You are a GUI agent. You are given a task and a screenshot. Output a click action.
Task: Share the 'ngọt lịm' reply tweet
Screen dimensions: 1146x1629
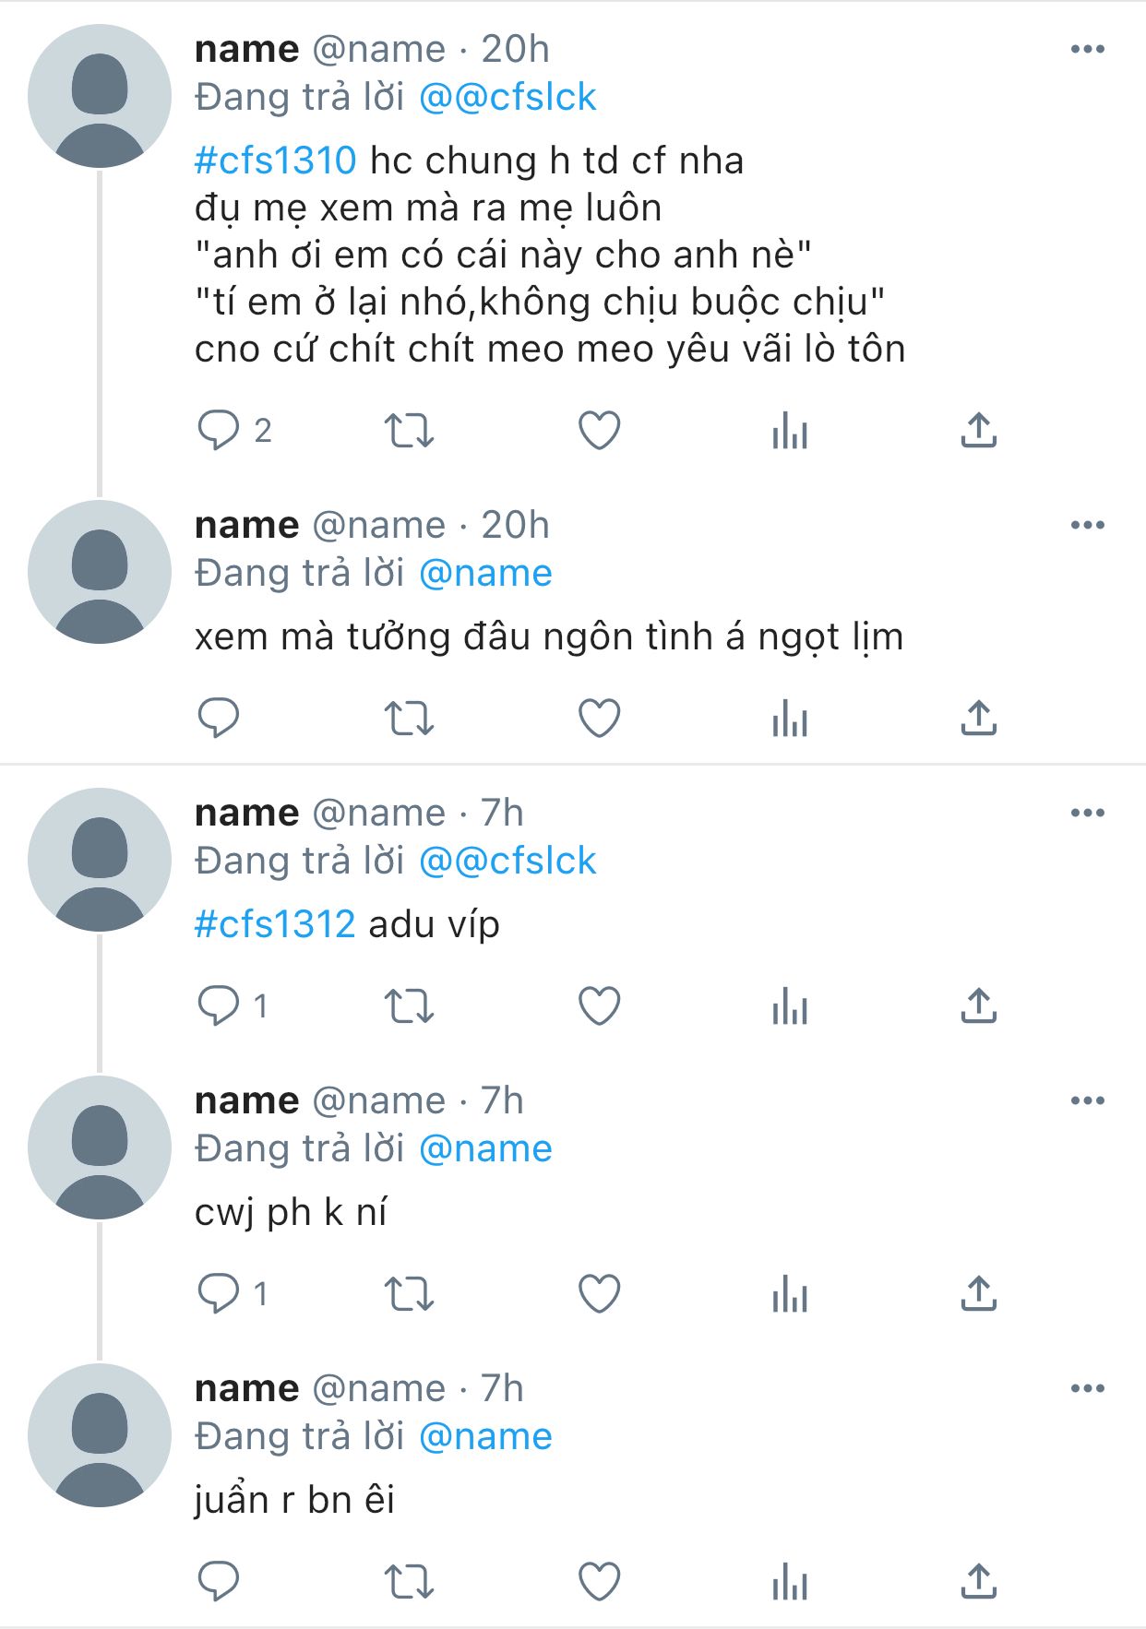(979, 719)
